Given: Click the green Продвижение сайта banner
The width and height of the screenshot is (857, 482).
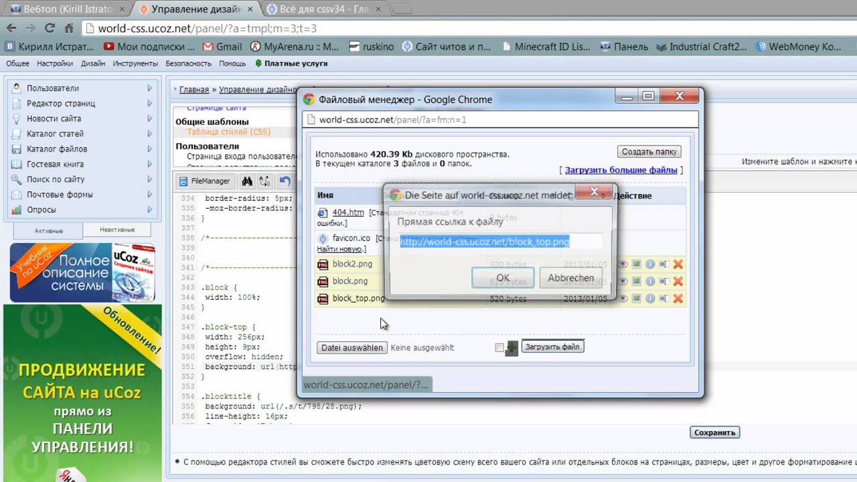Looking at the screenshot, I should click(x=82, y=393).
